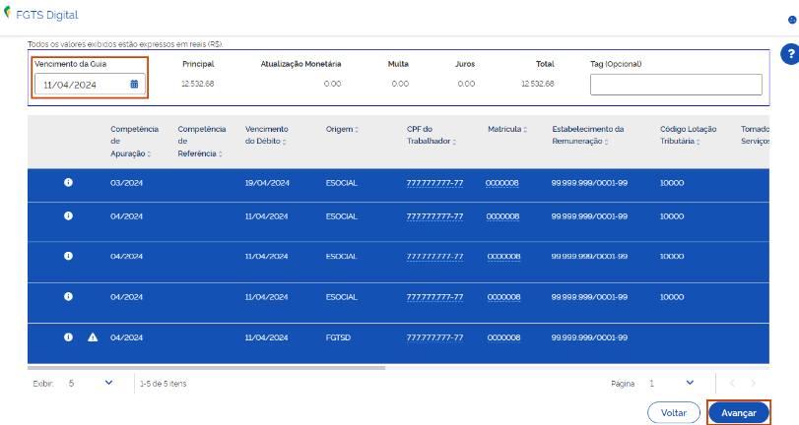This screenshot has width=799, height=425.
Task: Open Matrícula link in FGTSD row
Action: click(x=503, y=337)
